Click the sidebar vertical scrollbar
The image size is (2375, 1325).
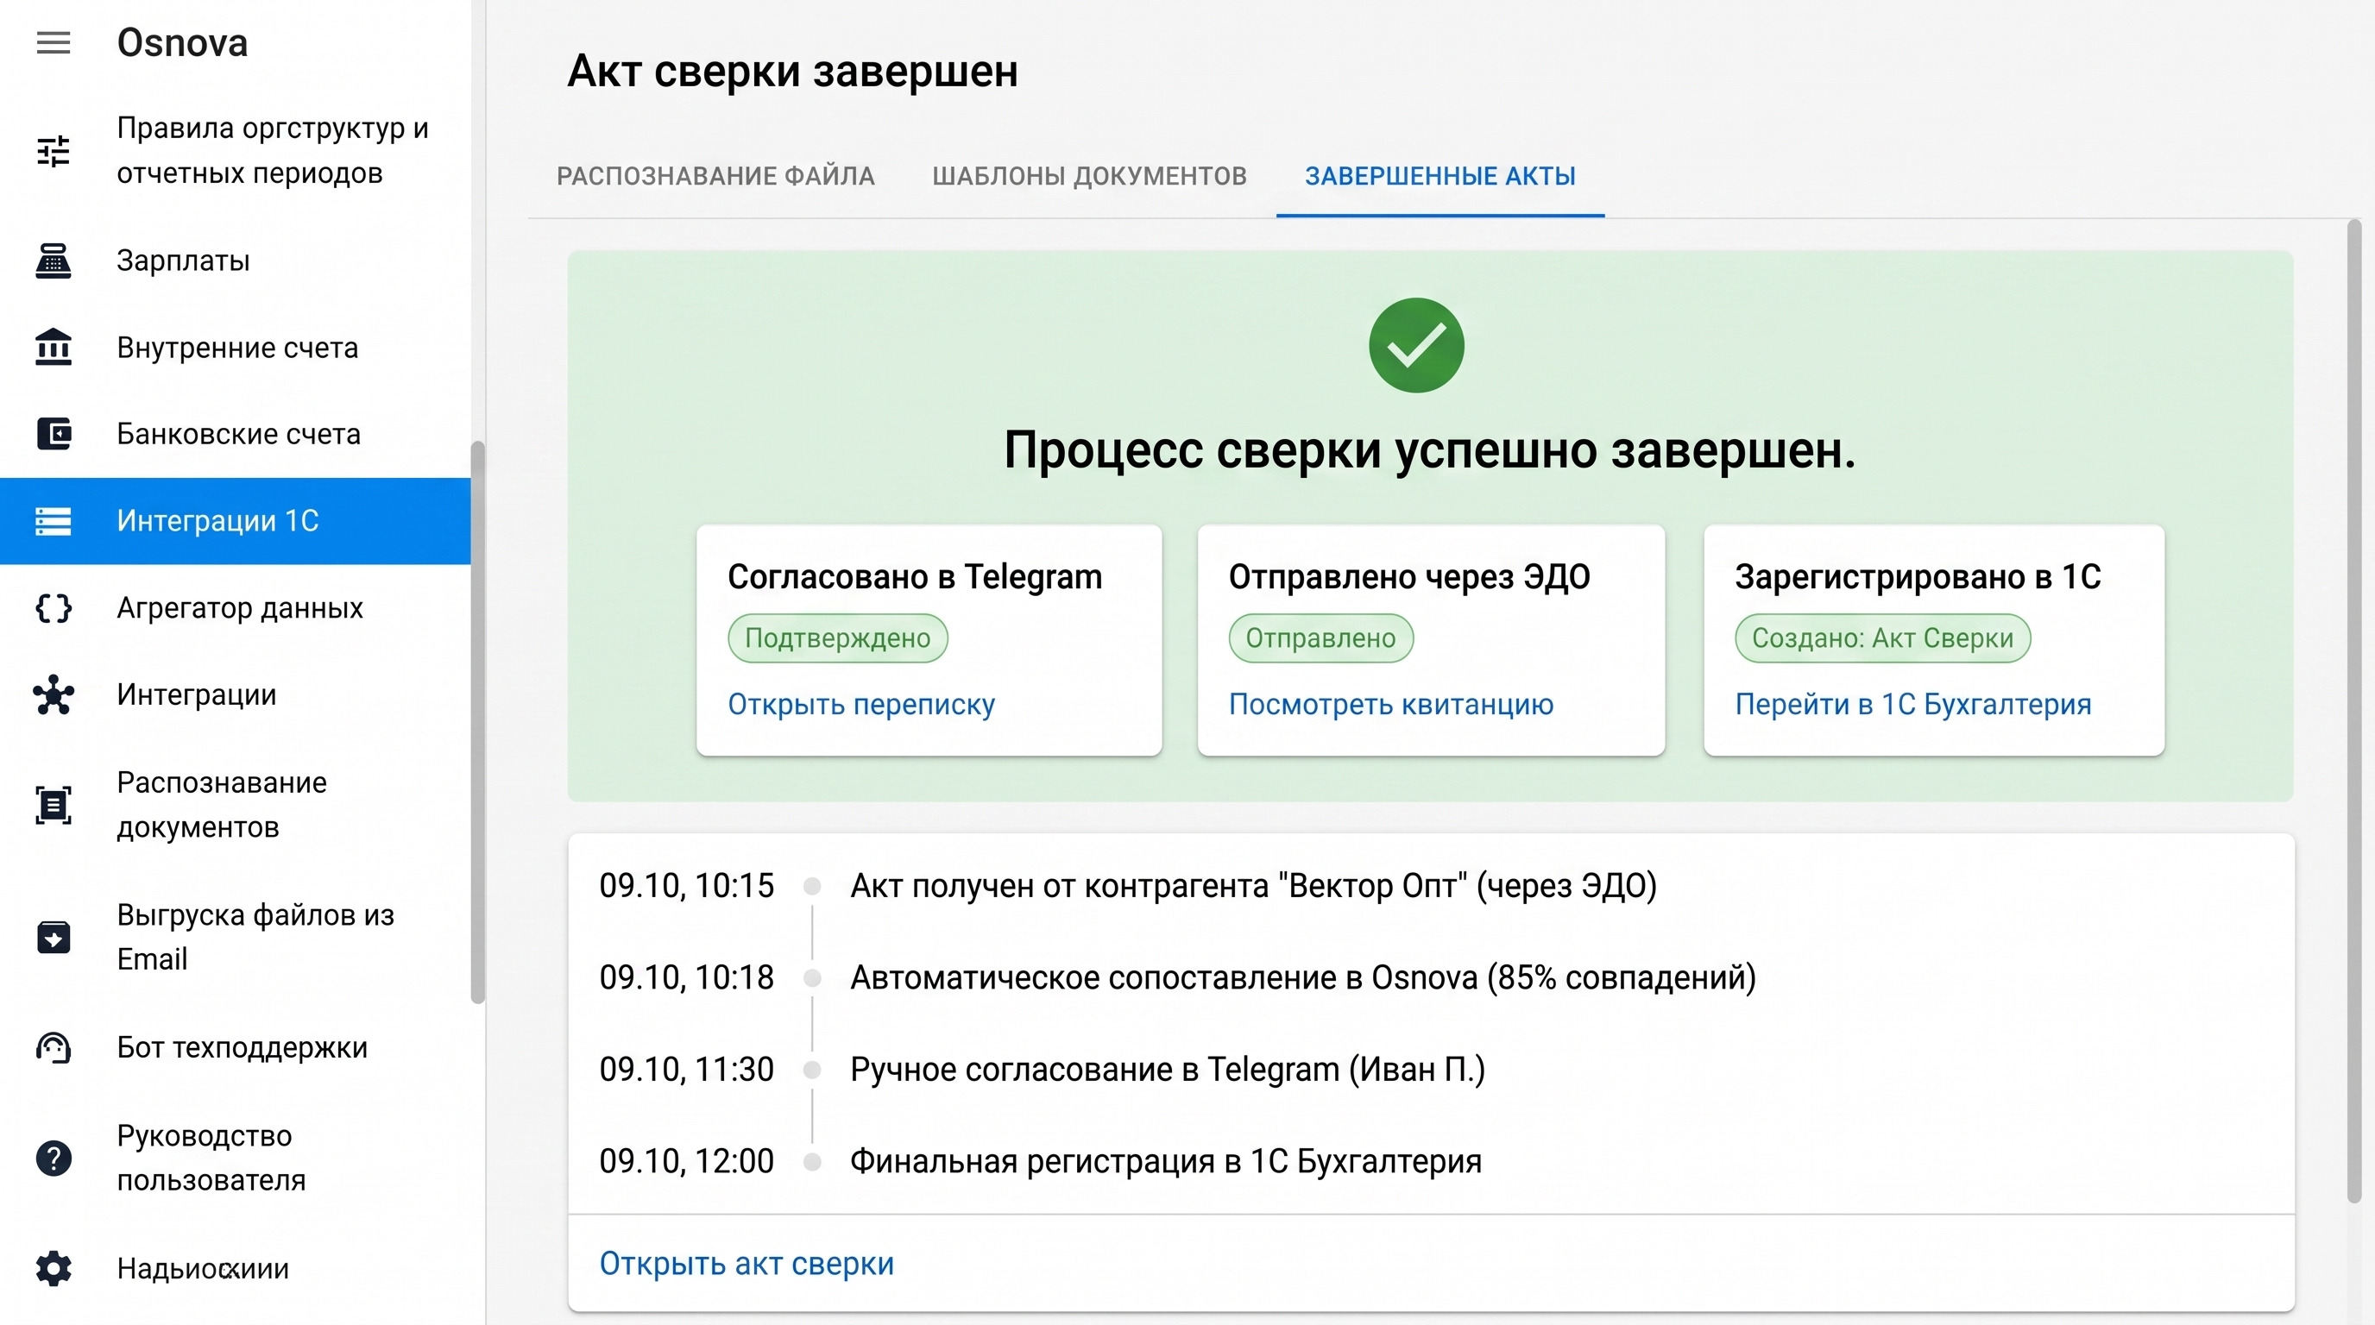(477, 722)
